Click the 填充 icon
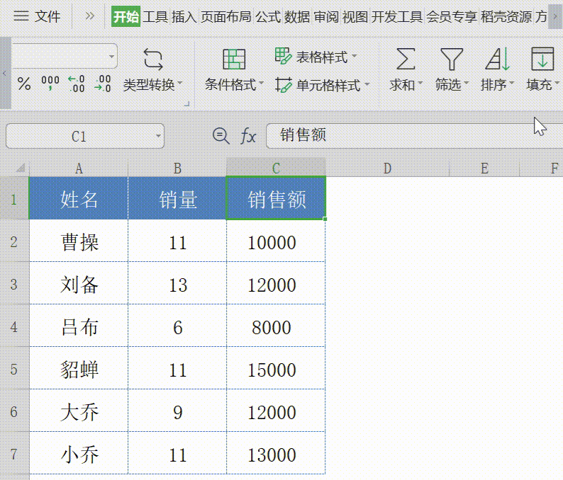563x480 pixels. (x=542, y=59)
